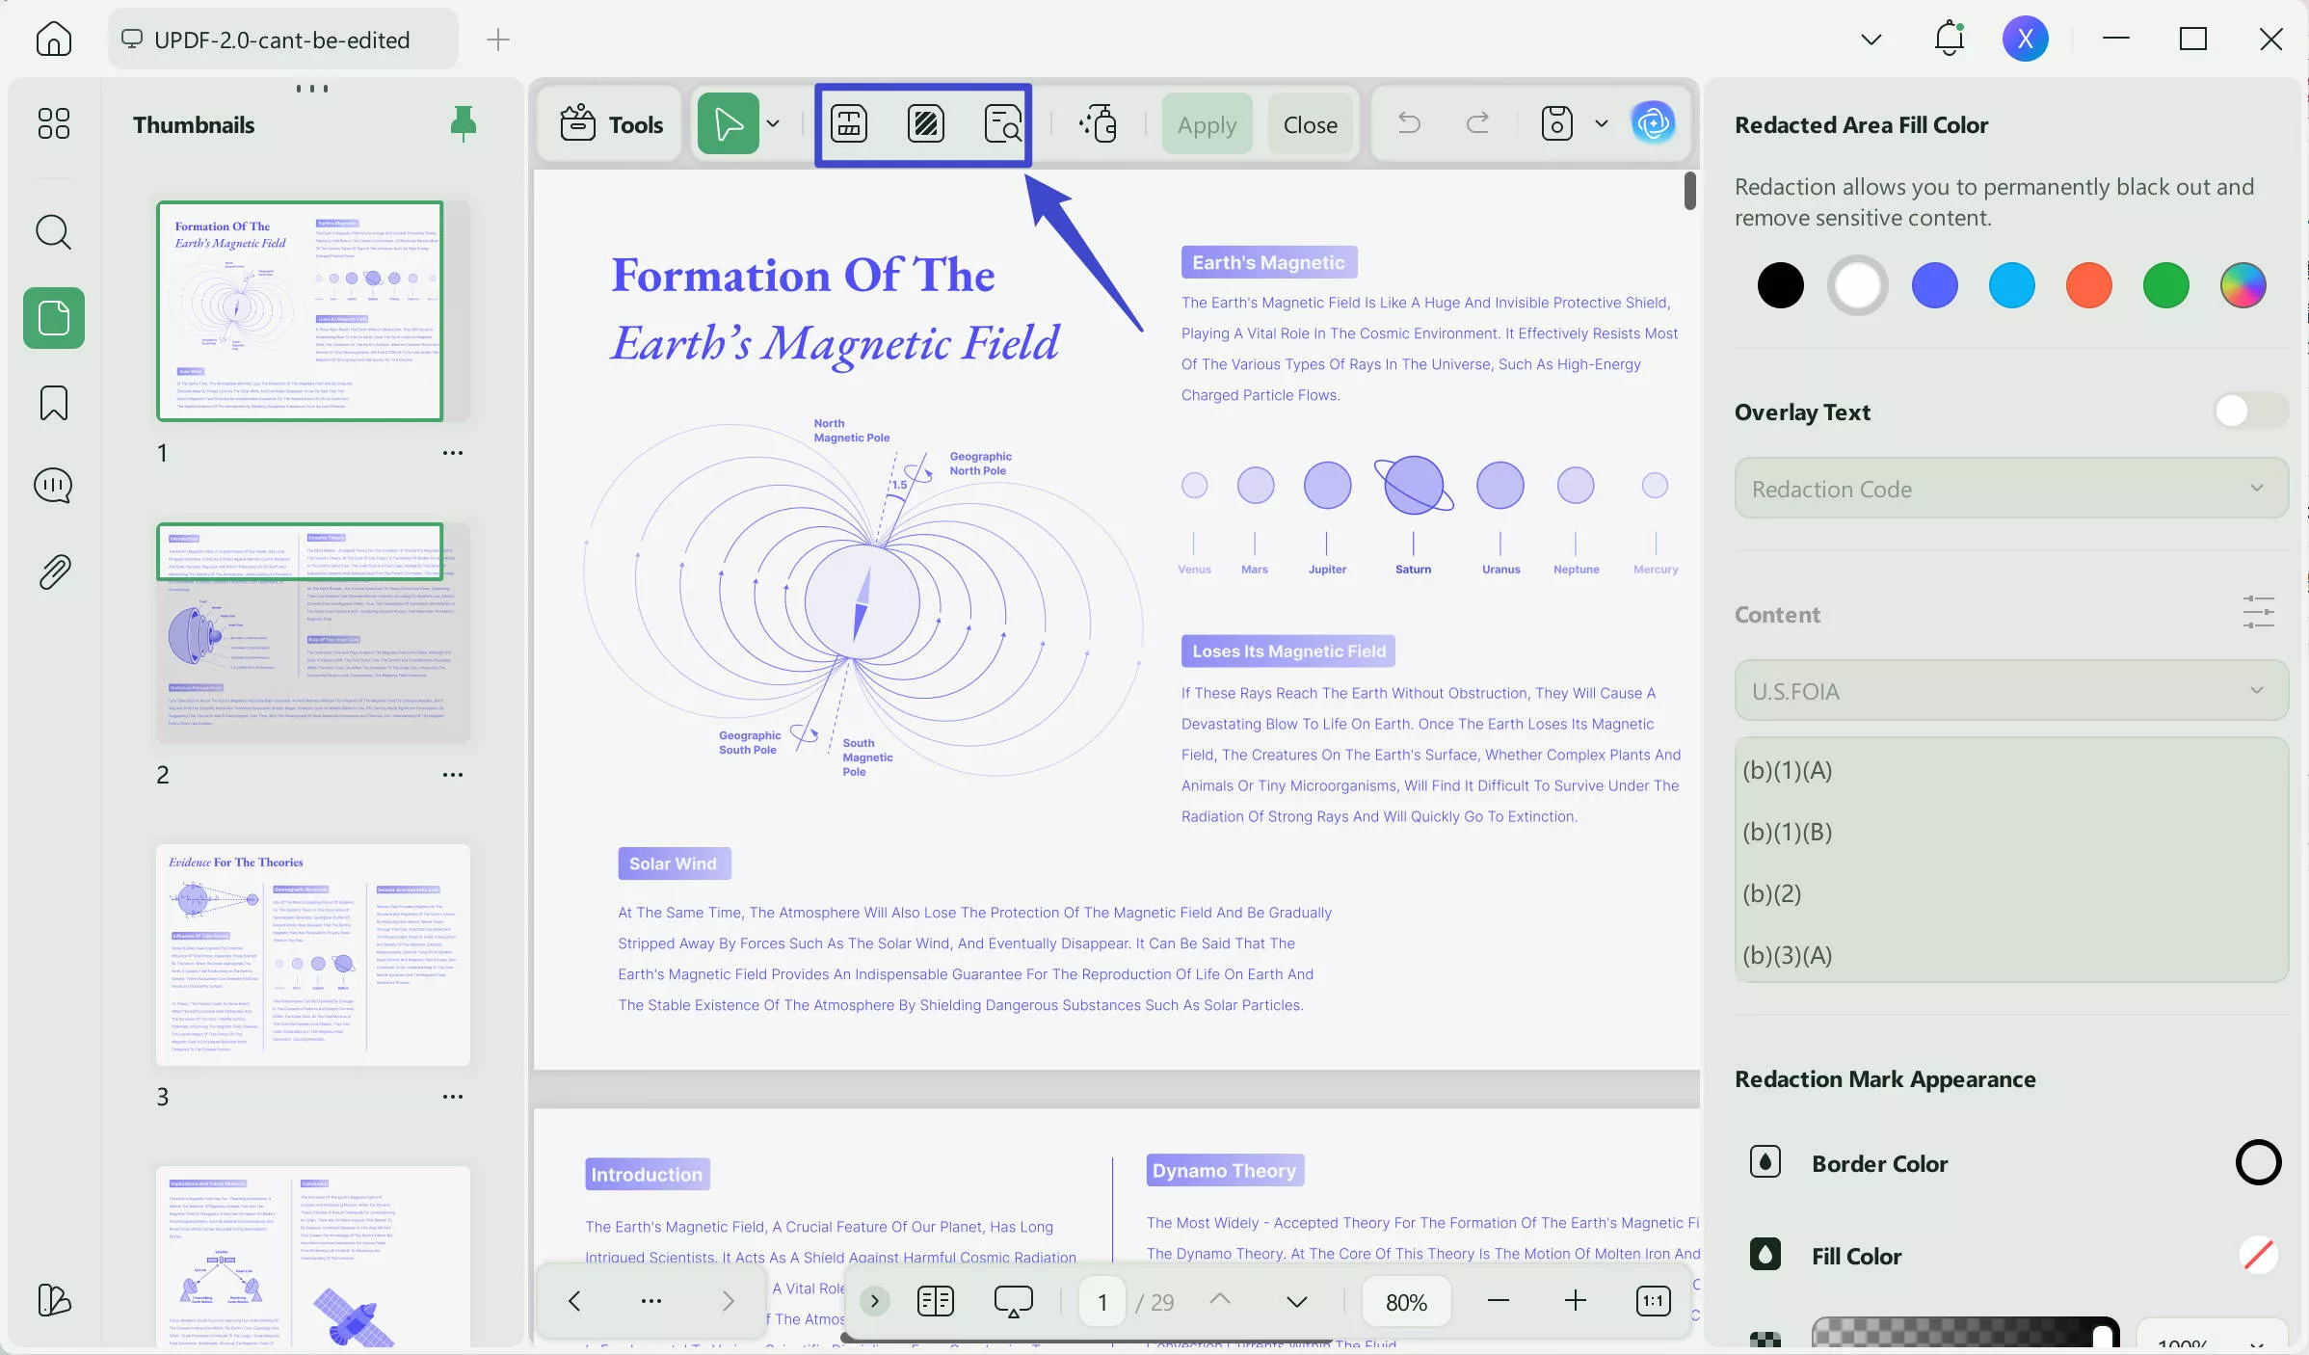Select the Search and Redact tool icon
Viewport: 2309px width, 1355px height.
[1002, 124]
